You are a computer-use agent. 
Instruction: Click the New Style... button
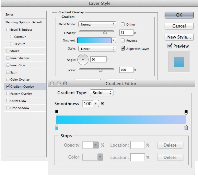click(x=179, y=37)
